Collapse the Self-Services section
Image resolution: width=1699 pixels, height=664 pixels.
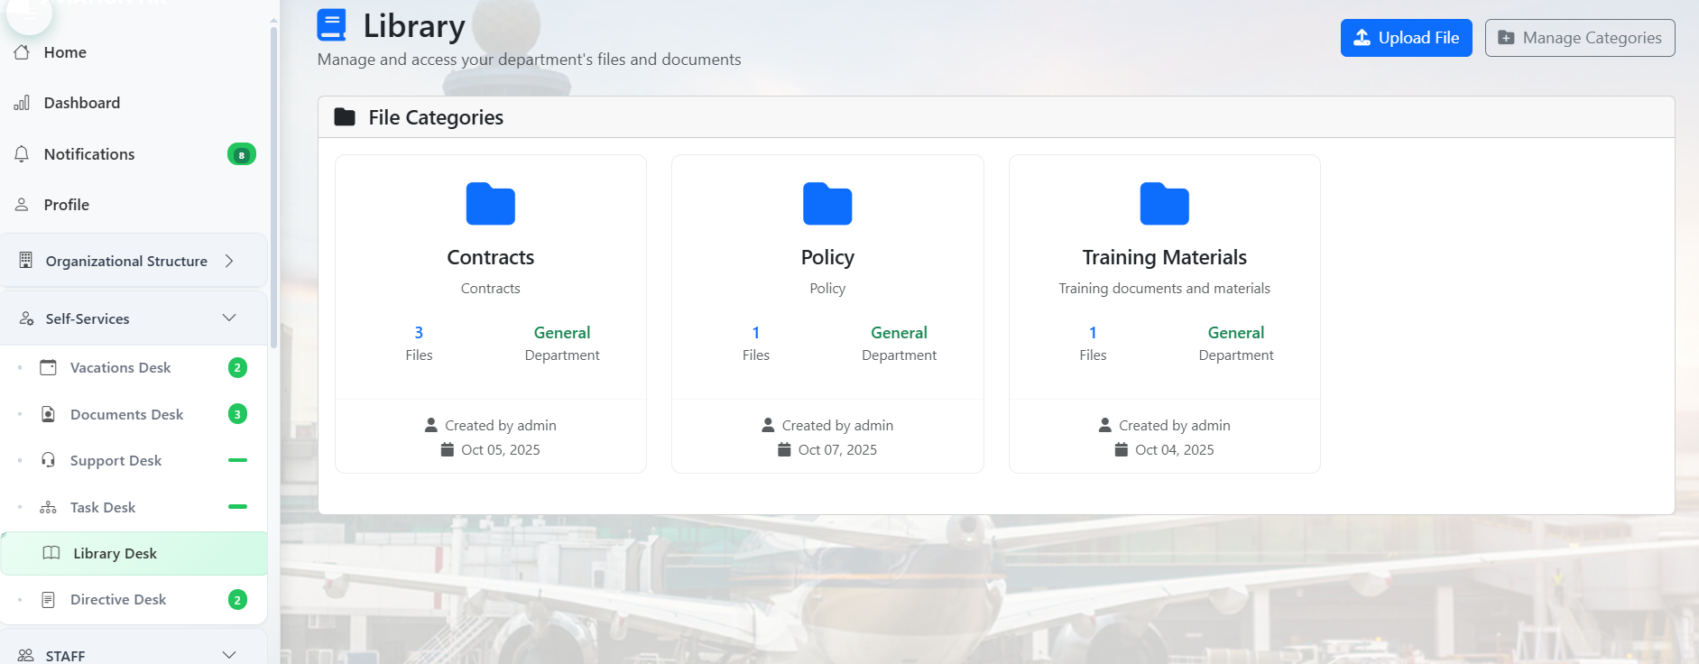[229, 318]
